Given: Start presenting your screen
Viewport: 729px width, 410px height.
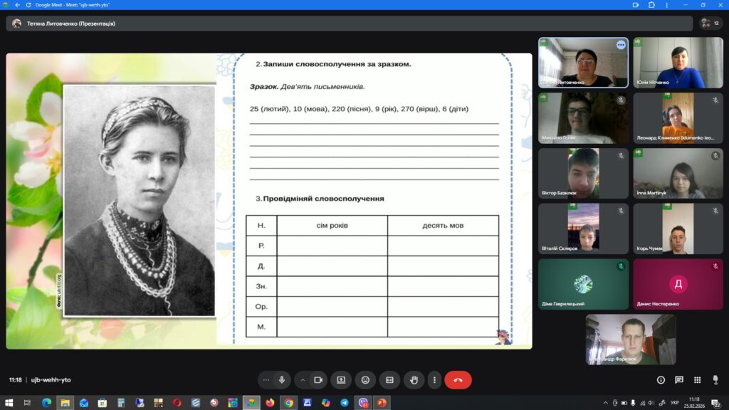Looking at the screenshot, I should pos(341,380).
